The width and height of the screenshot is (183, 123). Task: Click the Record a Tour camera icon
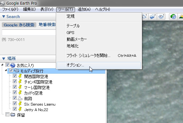point(161,17)
